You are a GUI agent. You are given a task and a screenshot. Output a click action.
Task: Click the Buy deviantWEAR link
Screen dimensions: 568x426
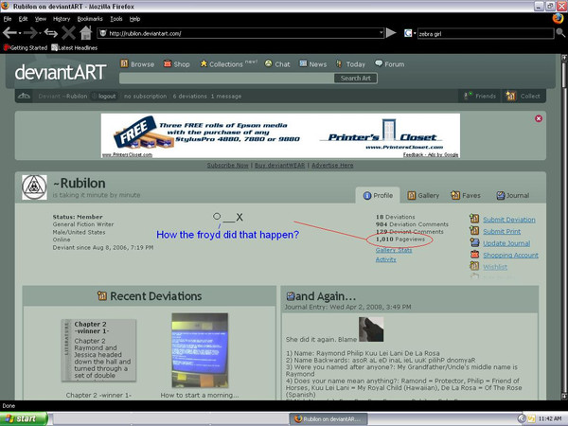[279, 165]
